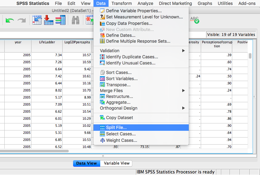
Task: Click the LifeLadder column header
Action: 47,46
